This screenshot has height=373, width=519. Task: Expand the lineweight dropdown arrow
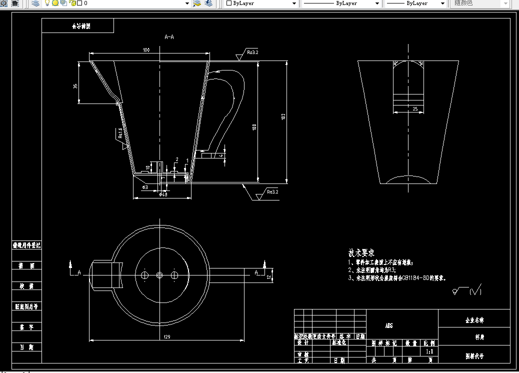[442, 3]
